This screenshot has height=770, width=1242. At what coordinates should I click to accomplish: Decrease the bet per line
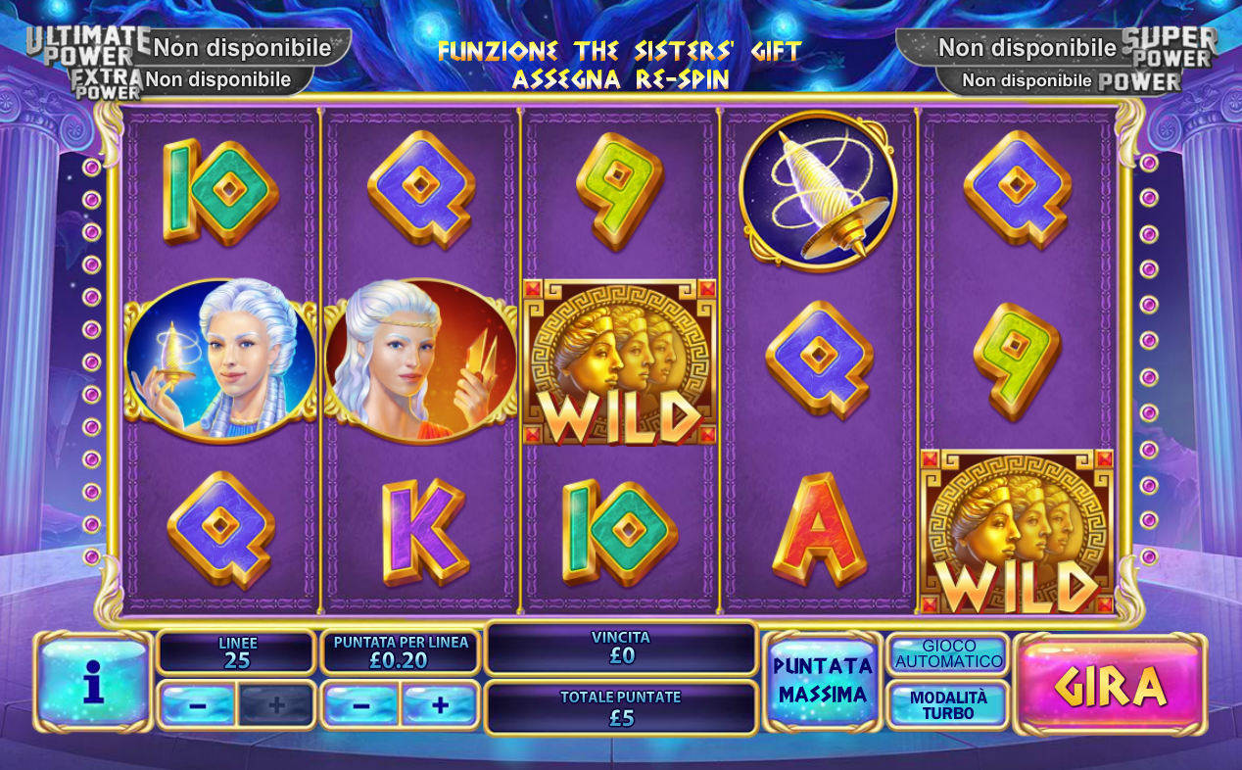tap(360, 704)
